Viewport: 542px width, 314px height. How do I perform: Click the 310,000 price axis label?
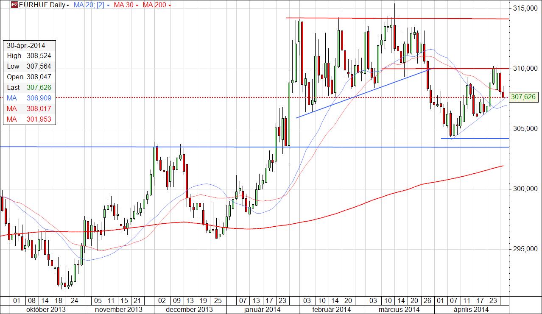526,68
